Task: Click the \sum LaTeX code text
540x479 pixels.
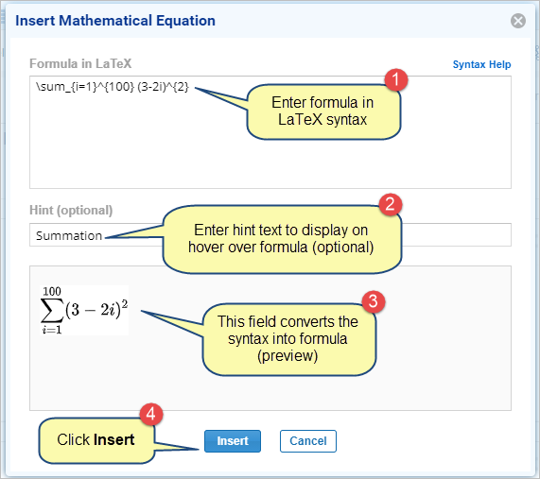Action: tap(113, 86)
